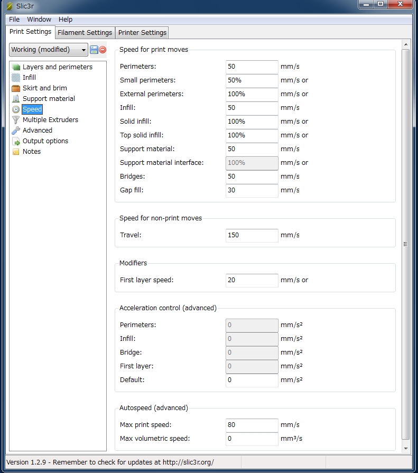Click the Default acceleration field
This screenshot has width=418, height=473.
coord(252,380)
